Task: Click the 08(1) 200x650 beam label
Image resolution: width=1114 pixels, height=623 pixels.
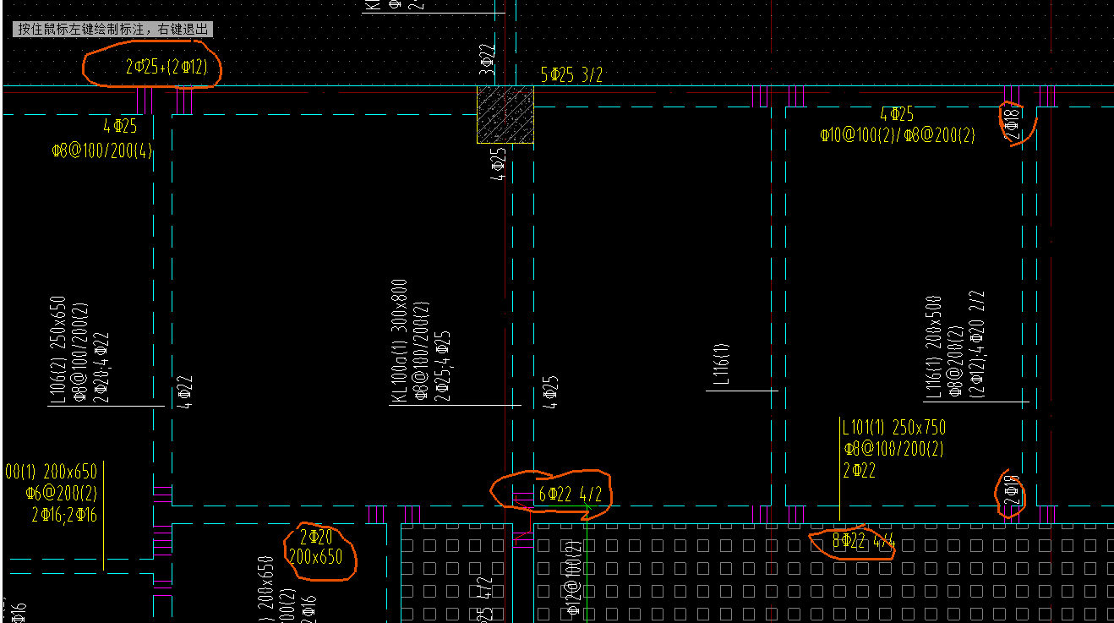Action: pos(51,472)
